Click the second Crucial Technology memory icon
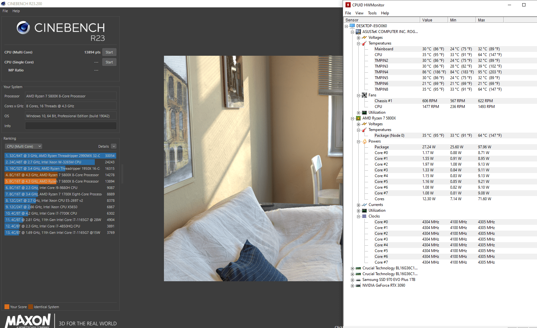The width and height of the screenshot is (537, 328). tap(358, 274)
